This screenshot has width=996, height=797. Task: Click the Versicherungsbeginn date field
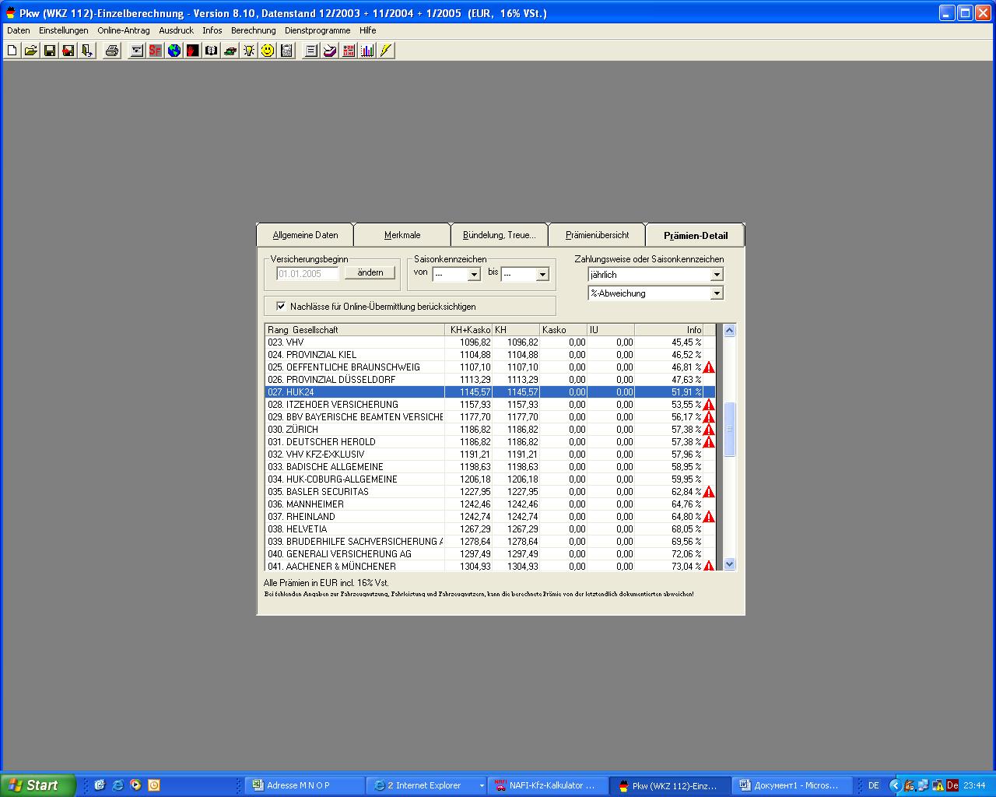pos(308,274)
